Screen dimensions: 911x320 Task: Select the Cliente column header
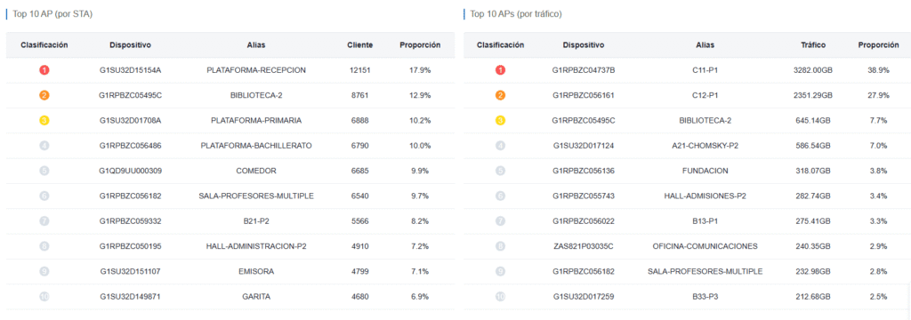click(360, 44)
